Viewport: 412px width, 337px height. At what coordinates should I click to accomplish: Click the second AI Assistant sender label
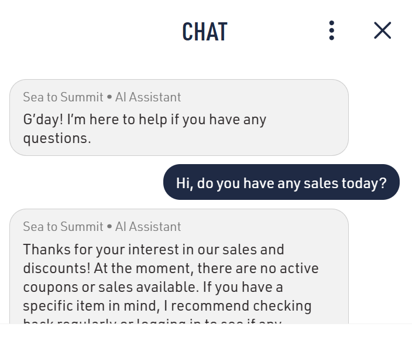pos(148,227)
